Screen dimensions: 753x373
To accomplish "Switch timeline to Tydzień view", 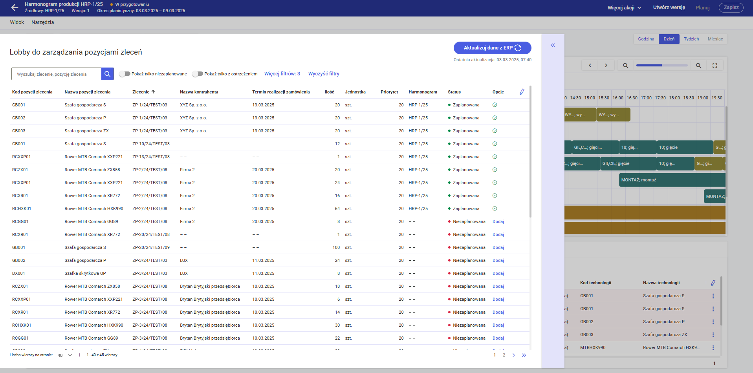I will click(691, 39).
